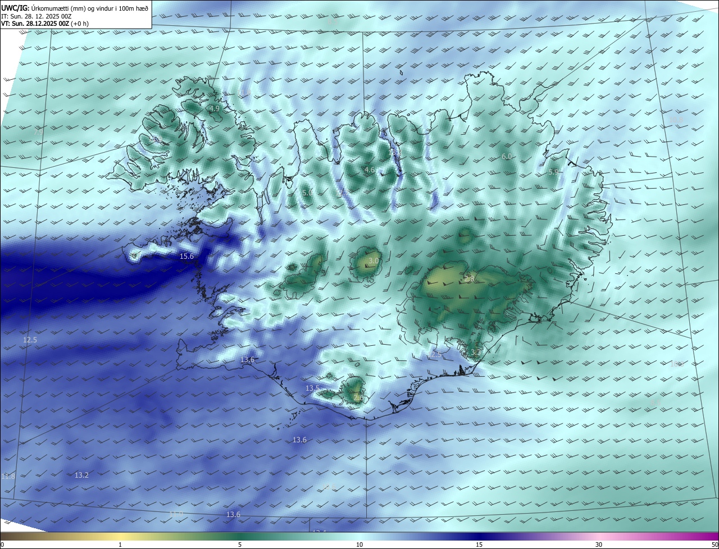Click the colour scale tick labelled 30
Image resolution: width=719 pixels, height=549 pixels.
tap(599, 545)
